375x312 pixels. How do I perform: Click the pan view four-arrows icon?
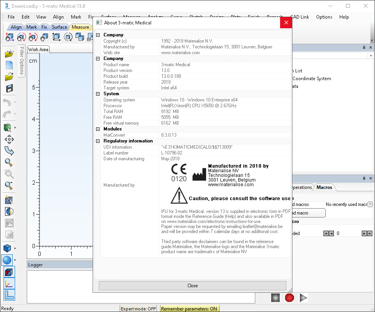tap(9, 139)
